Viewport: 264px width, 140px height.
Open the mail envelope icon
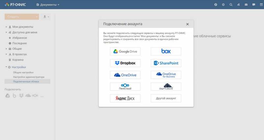pos(246,5)
